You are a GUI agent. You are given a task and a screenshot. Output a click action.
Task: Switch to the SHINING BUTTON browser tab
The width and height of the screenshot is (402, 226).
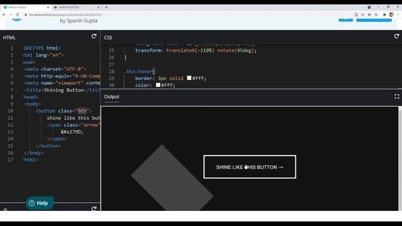click(77, 8)
